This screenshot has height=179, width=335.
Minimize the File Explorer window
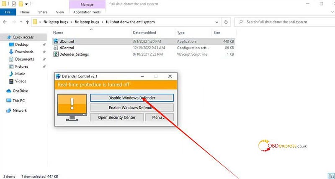[308, 4]
